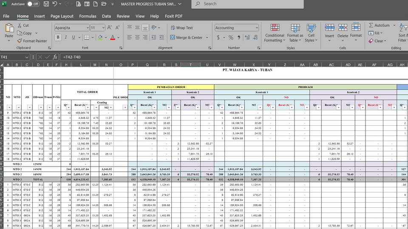This screenshot has width=408, height=229.
Task: Toggle bottom vertical alignment
Action: (x=145, y=28)
